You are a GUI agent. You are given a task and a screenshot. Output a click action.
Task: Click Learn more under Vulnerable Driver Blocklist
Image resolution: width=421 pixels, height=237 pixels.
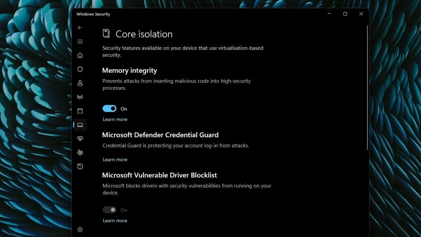115,220
